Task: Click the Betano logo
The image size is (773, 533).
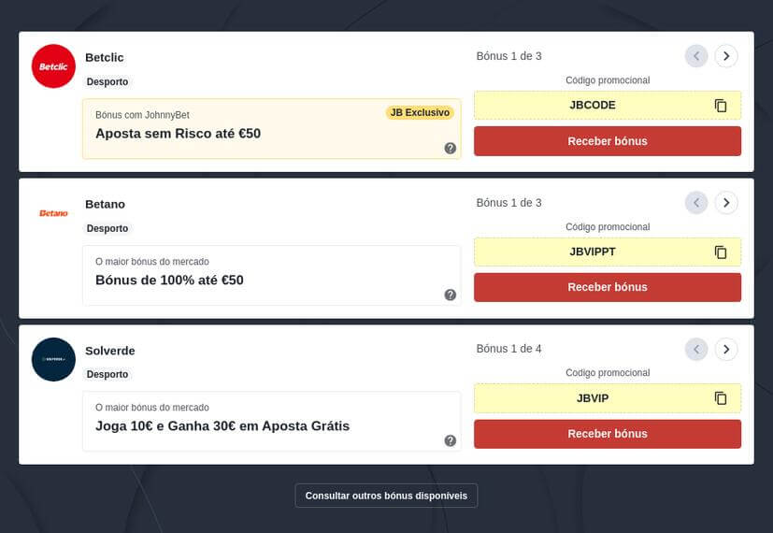Action: pos(53,213)
